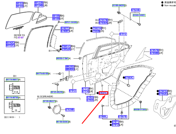Open green part code 90950-01841
Viewport: 176px width, 134px height.
[x=62, y=58]
